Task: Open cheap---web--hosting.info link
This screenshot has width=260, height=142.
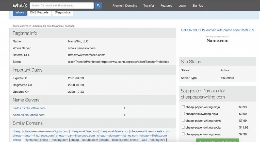Action: coord(148,140)
